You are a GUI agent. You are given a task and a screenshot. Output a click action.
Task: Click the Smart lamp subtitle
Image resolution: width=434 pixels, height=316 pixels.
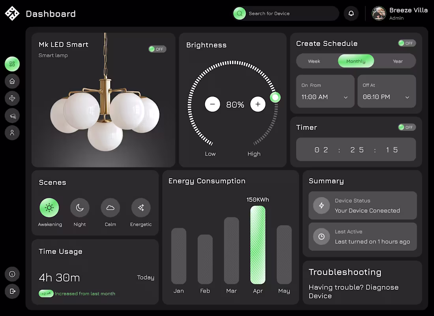(x=53, y=55)
